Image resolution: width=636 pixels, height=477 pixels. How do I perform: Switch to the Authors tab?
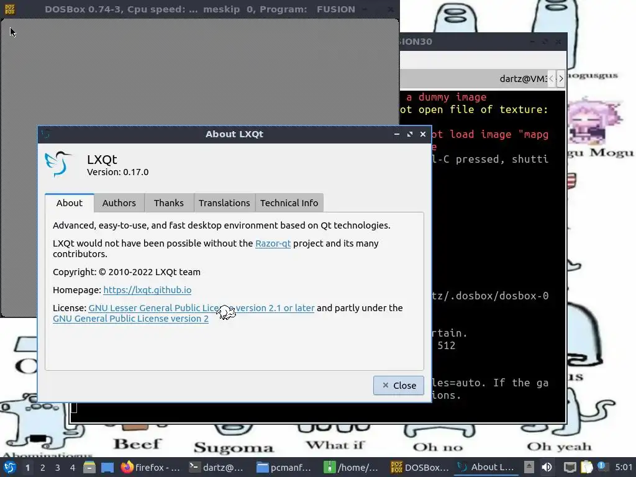click(119, 203)
